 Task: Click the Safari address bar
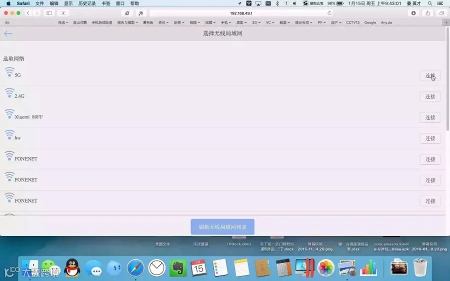coord(241,13)
